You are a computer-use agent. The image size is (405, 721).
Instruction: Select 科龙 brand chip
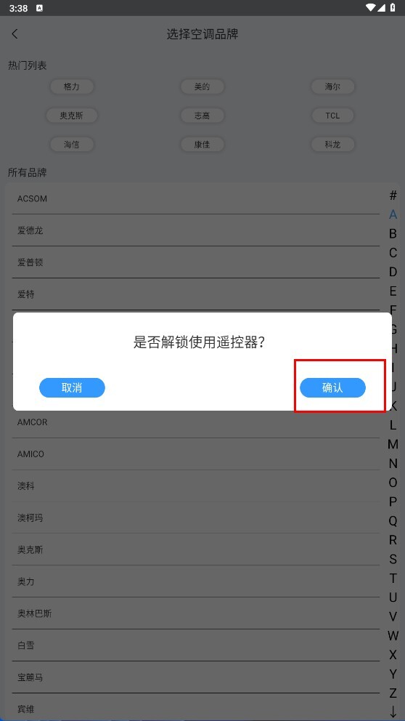tap(332, 145)
